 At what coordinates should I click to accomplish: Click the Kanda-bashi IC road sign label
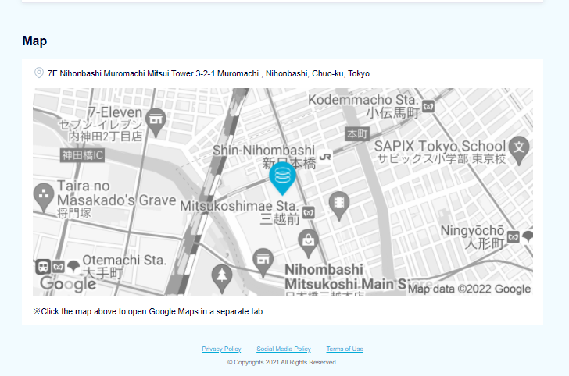coord(82,155)
